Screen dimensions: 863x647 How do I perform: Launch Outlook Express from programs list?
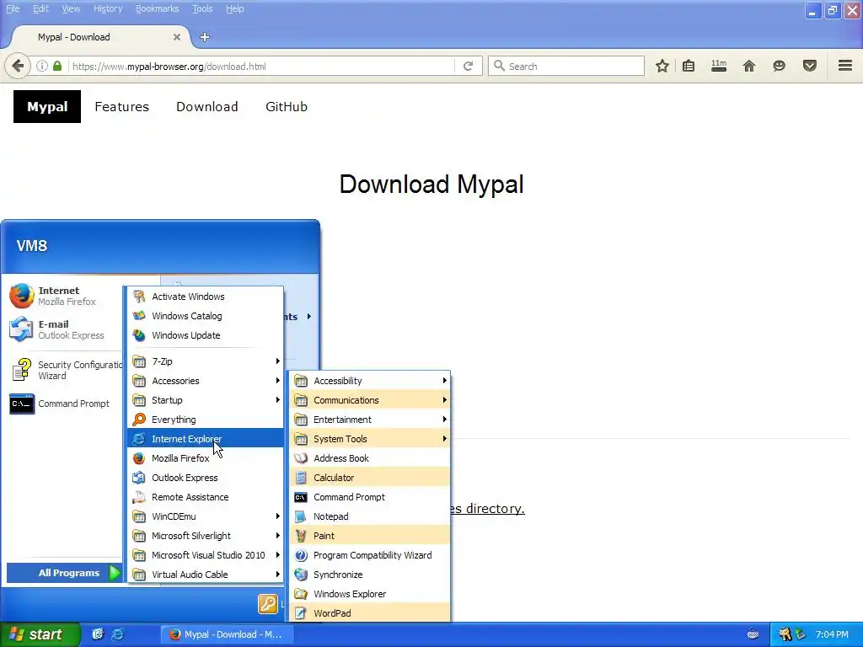click(206, 478)
